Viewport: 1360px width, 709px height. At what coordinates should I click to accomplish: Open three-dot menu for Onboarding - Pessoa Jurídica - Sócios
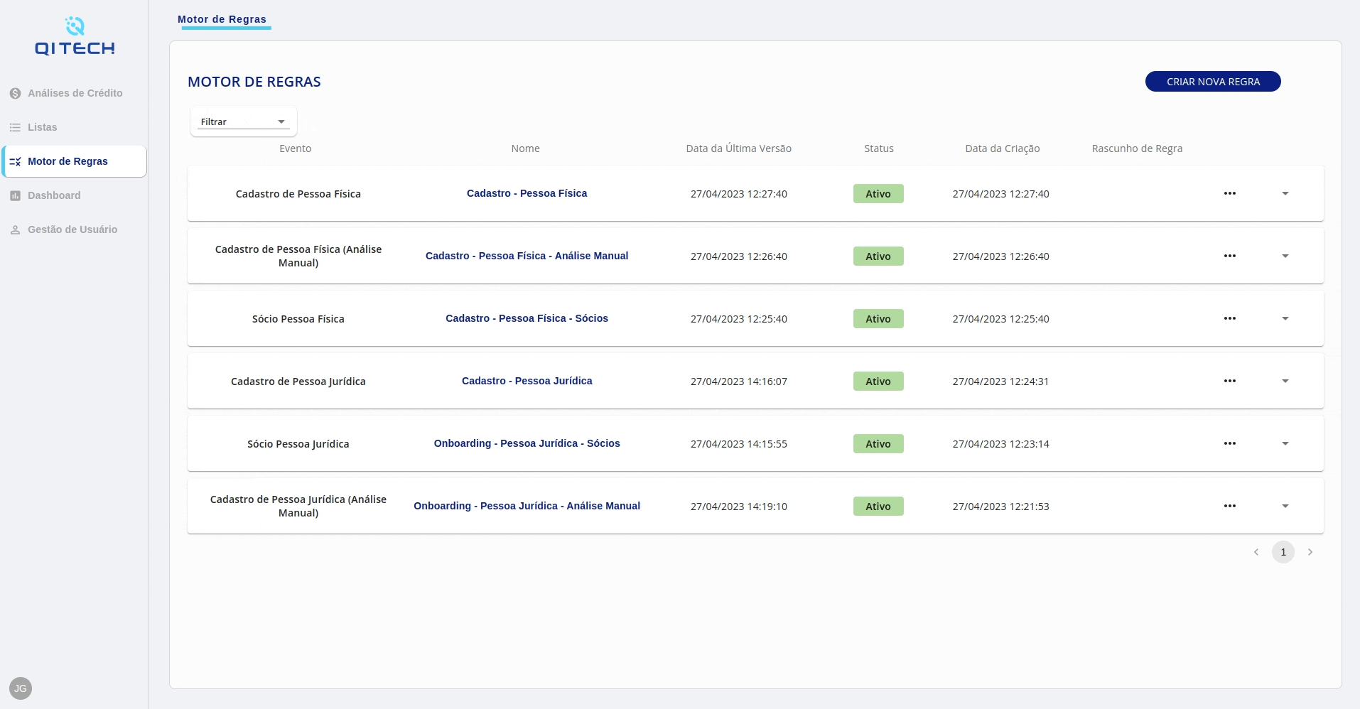click(x=1230, y=443)
